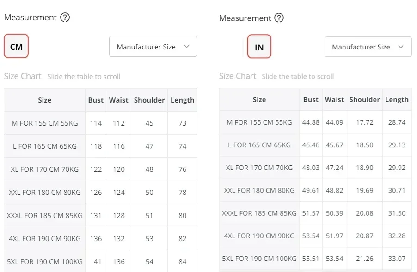This screenshot has width=417, height=272.
Task: Open right Manufacturer Size dropdown
Action: pos(368,47)
